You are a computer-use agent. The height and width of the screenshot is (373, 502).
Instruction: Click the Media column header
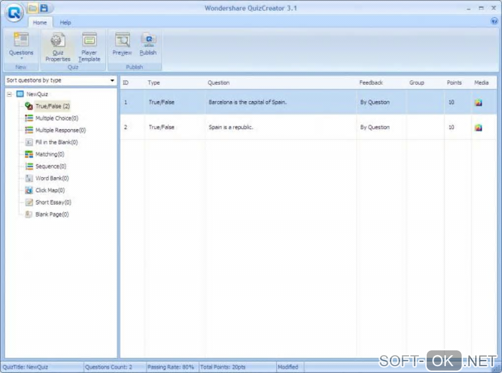481,83
